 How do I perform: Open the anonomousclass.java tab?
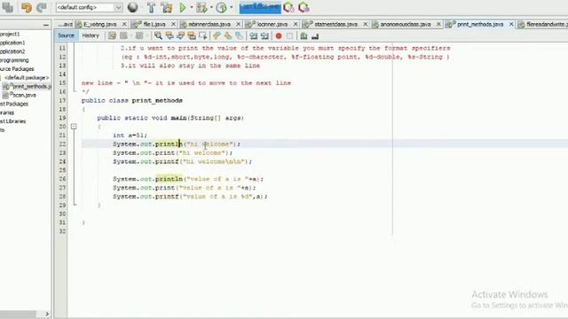coord(405,24)
